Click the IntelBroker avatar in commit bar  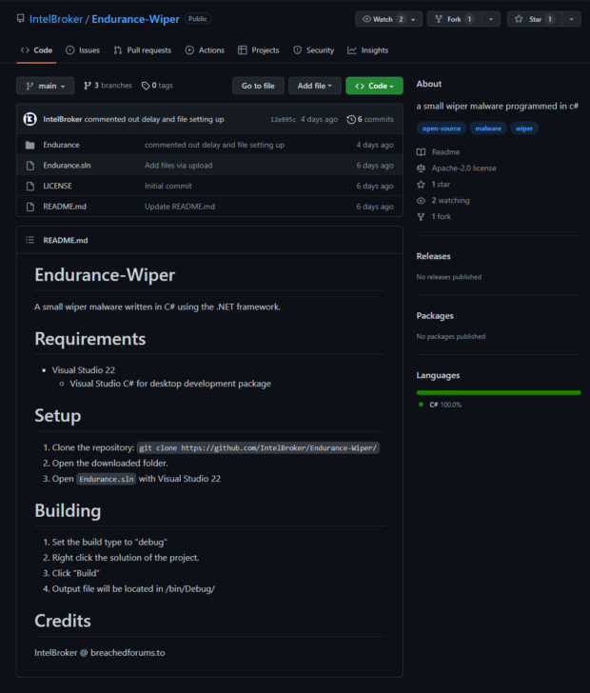[x=30, y=119]
